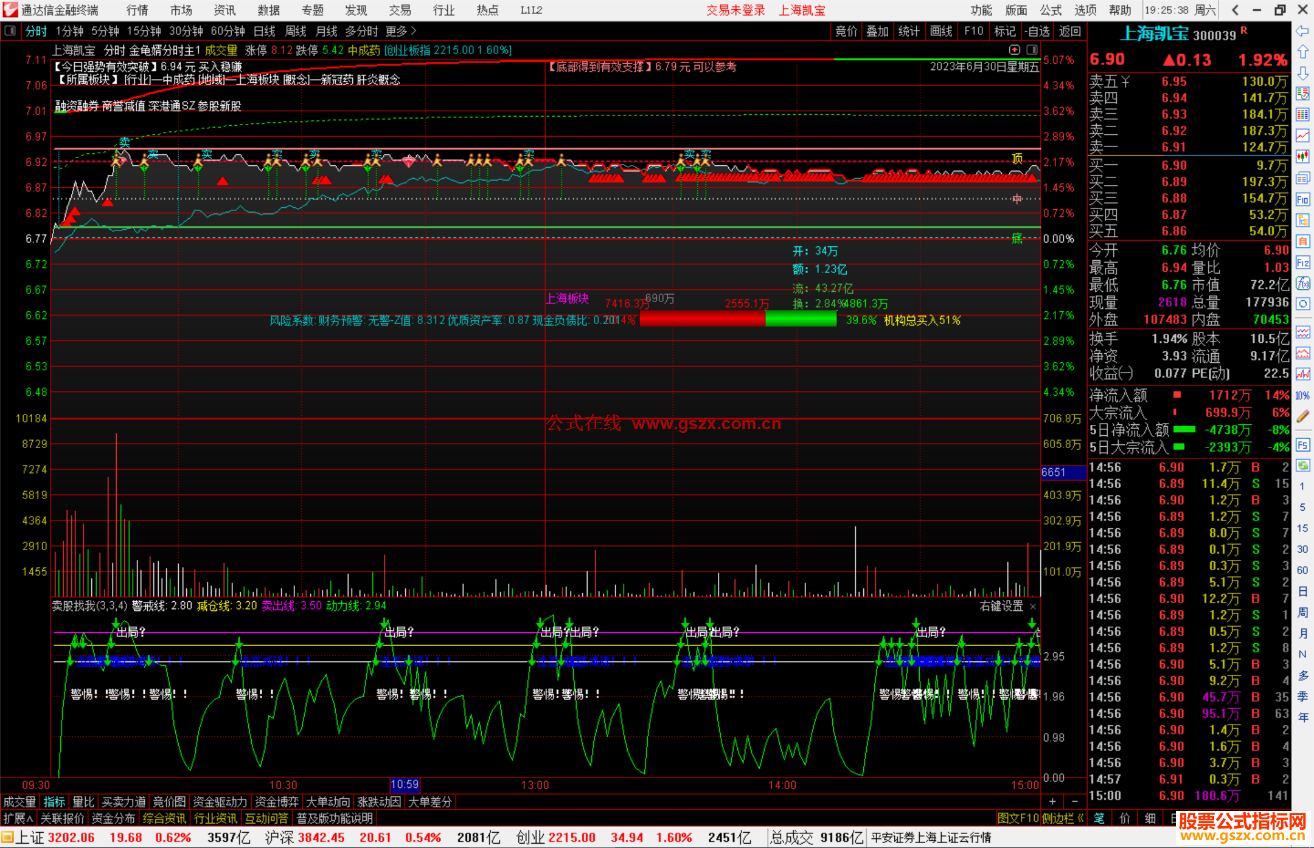This screenshot has width=1314, height=848.
Task: Toggle the side panel layout icon above chart
Action: pyautogui.click(x=1032, y=50)
